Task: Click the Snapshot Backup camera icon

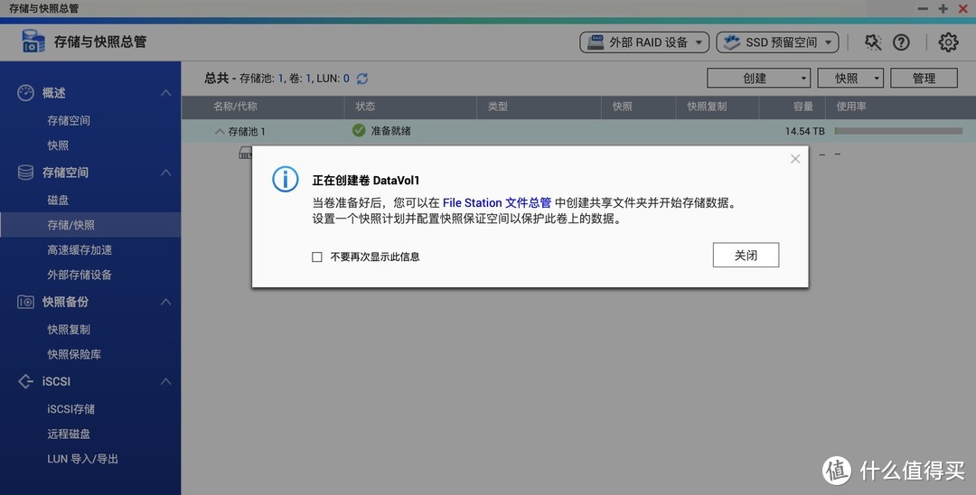Action: click(x=25, y=302)
